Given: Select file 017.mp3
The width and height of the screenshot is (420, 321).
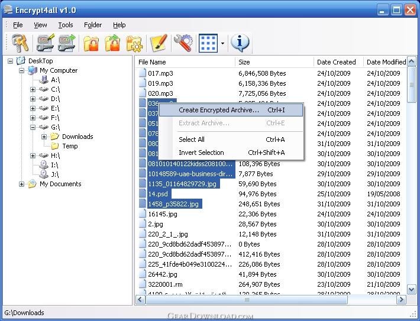Looking at the screenshot, I should [160, 73].
